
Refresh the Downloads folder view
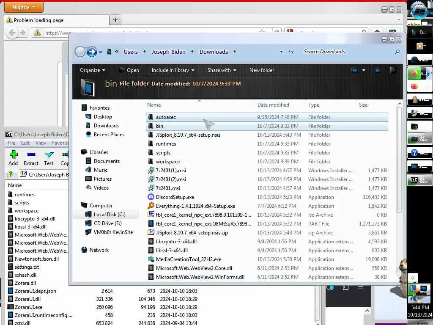pyautogui.click(x=291, y=52)
